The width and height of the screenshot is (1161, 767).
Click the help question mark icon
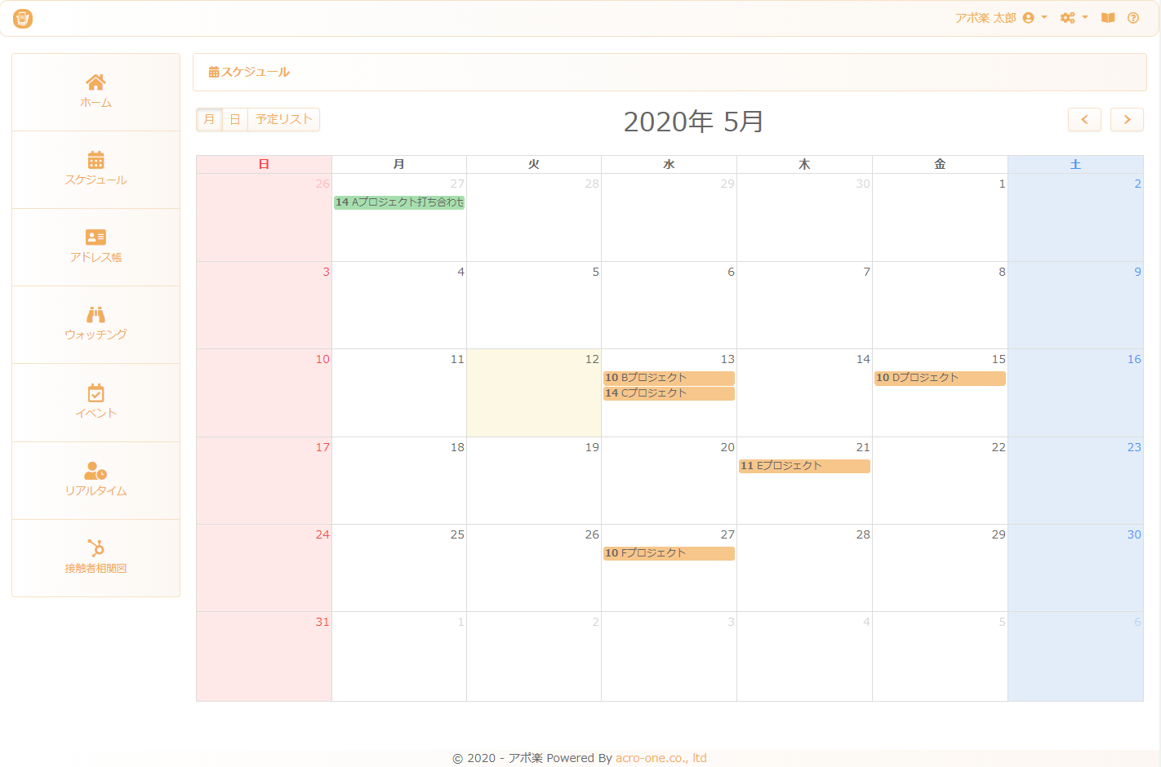click(x=1133, y=18)
